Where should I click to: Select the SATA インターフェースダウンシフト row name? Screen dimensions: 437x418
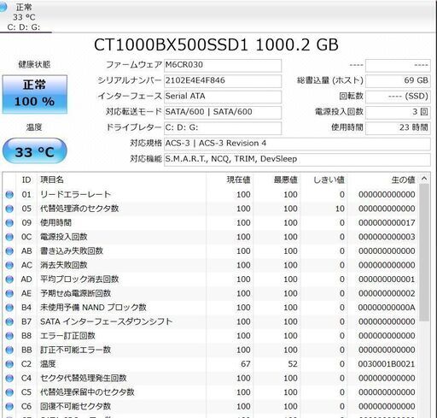(106, 321)
